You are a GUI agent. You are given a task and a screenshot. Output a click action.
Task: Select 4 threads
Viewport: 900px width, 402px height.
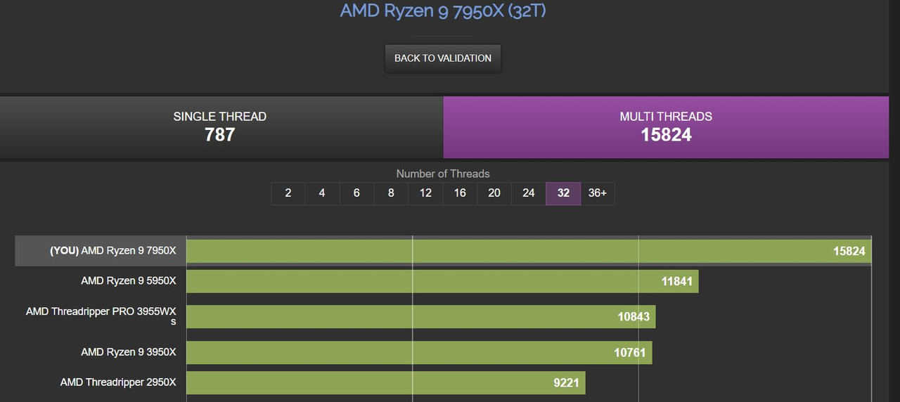tap(322, 193)
